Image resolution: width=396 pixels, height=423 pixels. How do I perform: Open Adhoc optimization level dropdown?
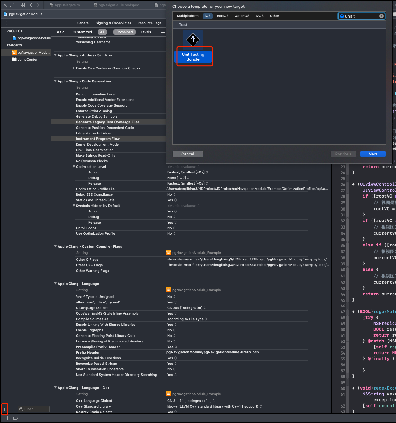click(x=187, y=172)
